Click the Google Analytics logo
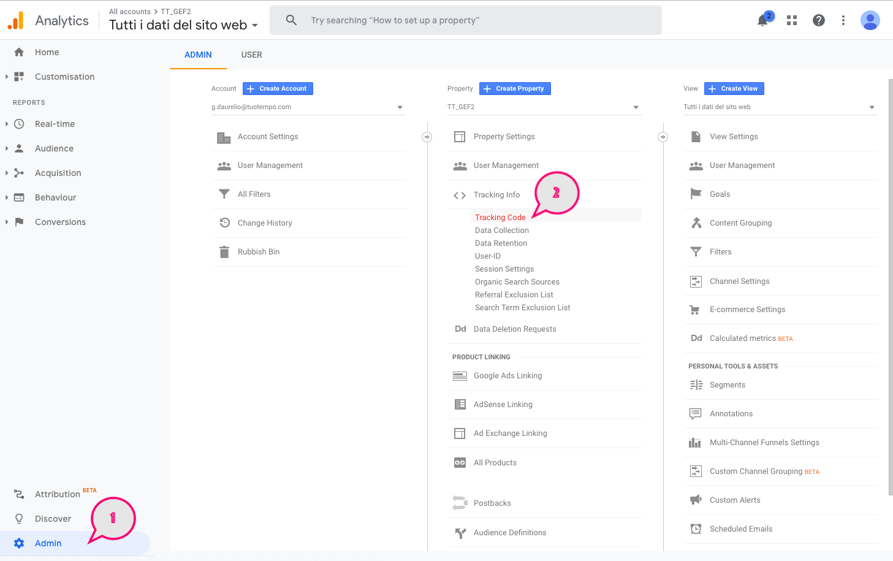This screenshot has height=561, width=893. (15, 20)
